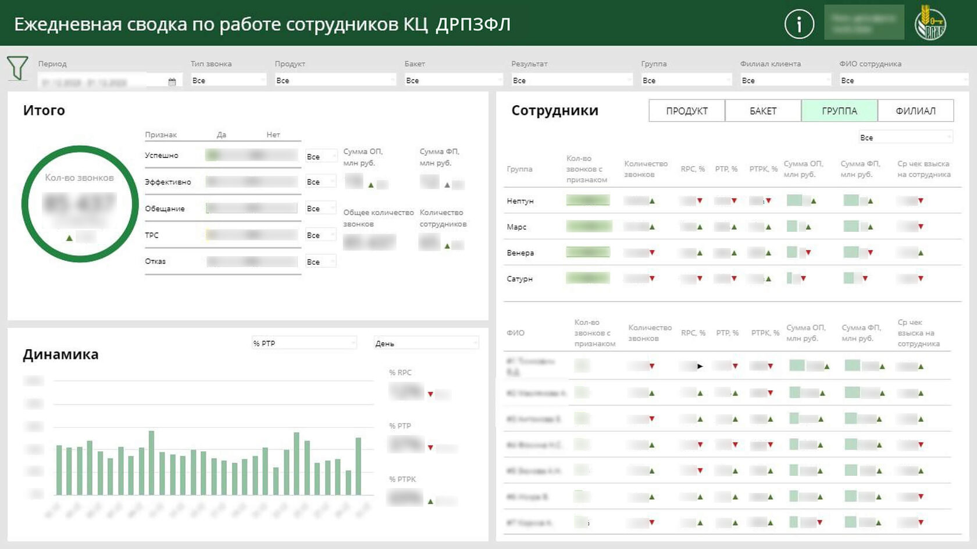
Task: Click the black right arrow in the first employee row
Action: 700,366
